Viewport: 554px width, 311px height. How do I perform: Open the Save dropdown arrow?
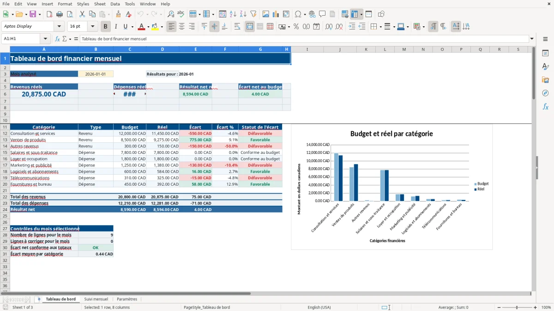click(x=40, y=14)
